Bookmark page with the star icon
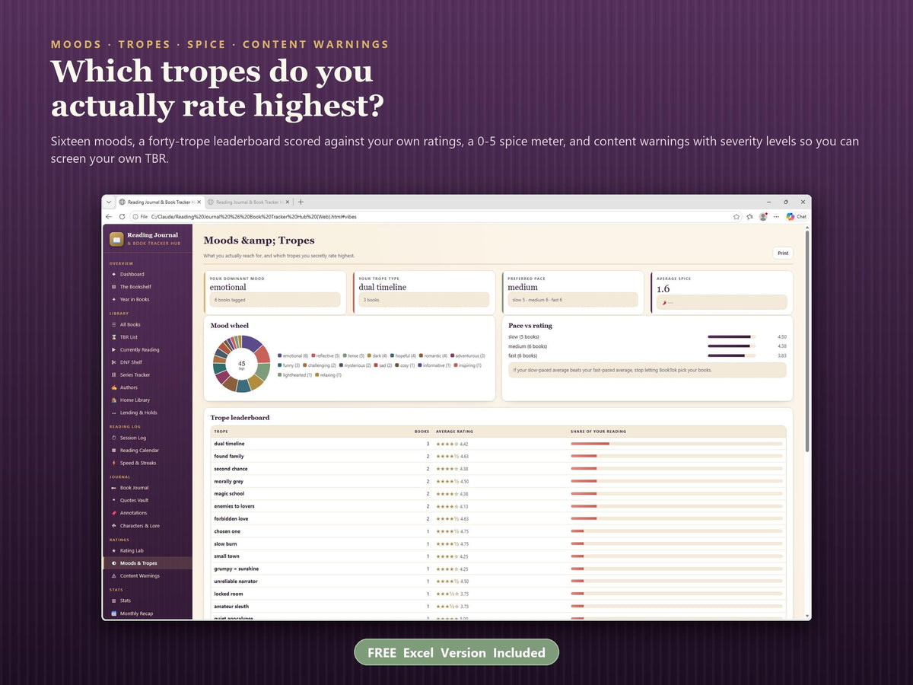 tap(736, 217)
